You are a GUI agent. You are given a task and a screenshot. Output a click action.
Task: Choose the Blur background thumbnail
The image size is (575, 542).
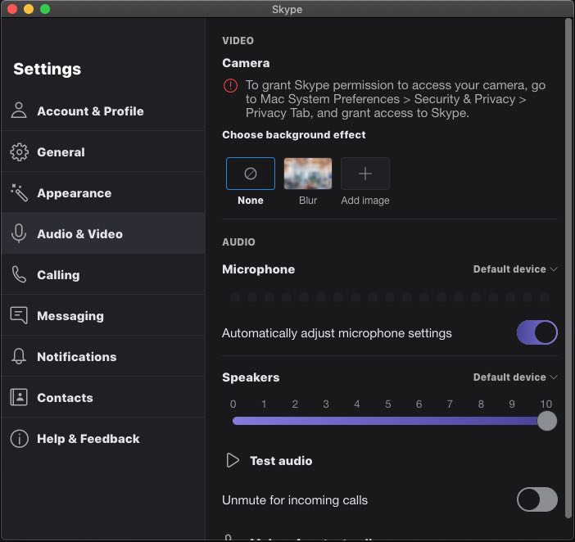point(308,174)
